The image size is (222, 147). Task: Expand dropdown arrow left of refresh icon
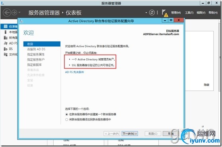[x=146, y=13]
